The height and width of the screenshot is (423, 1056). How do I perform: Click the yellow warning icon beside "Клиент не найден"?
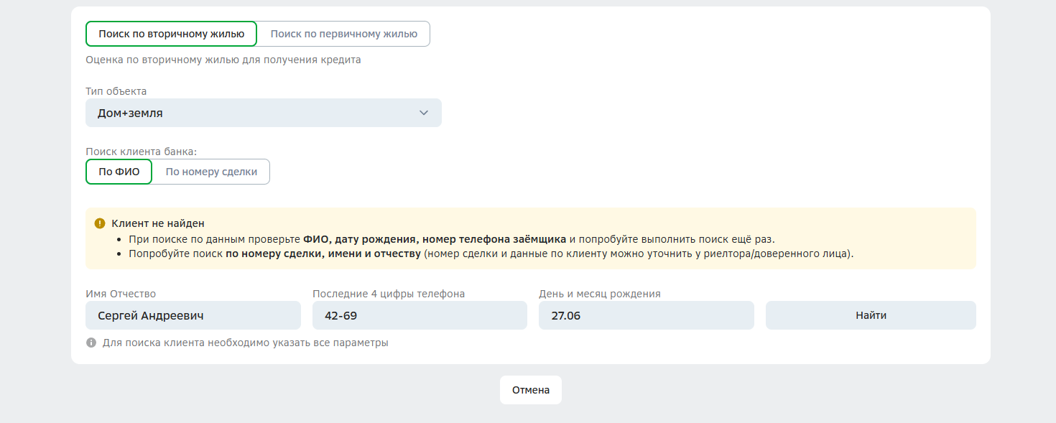click(x=100, y=223)
